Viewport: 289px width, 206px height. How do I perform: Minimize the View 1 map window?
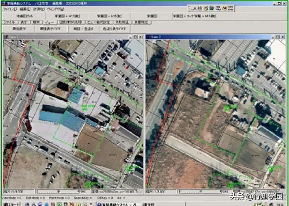click(130, 37)
